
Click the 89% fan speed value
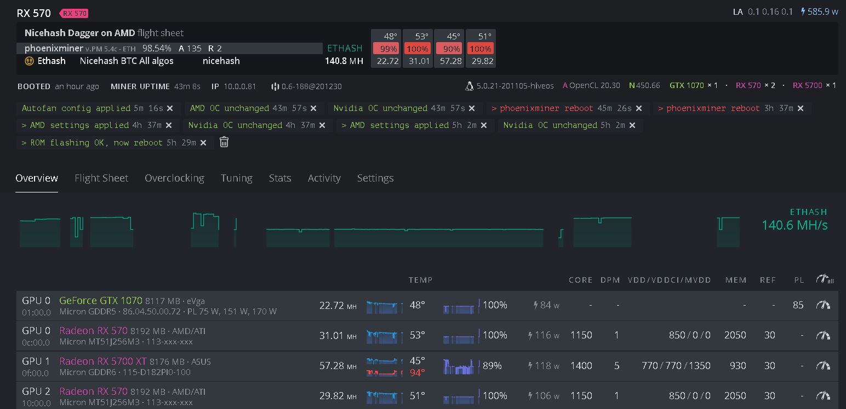pyautogui.click(x=492, y=366)
